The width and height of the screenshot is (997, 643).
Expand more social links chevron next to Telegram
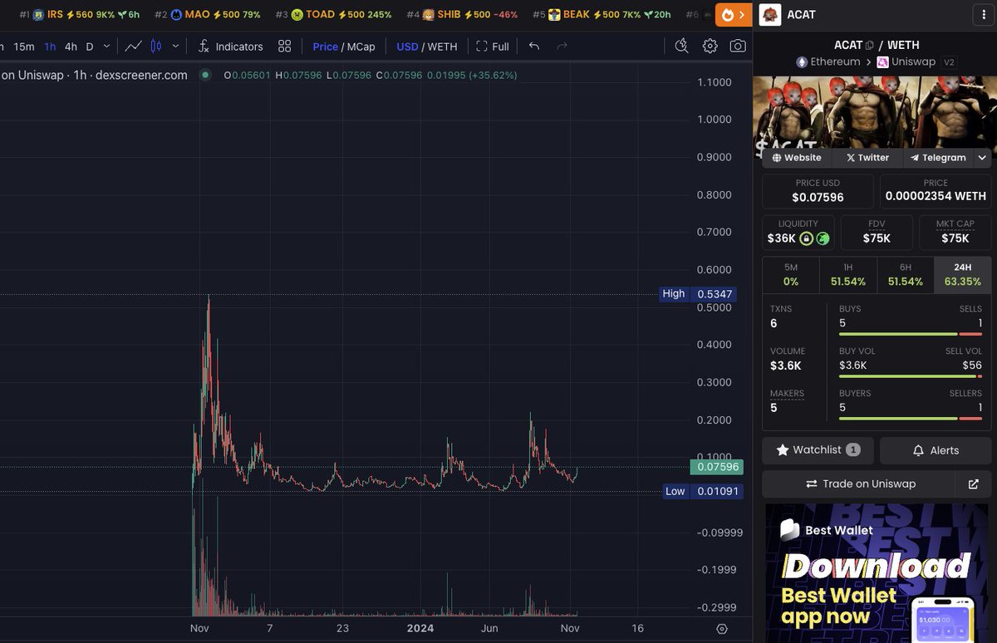(982, 158)
